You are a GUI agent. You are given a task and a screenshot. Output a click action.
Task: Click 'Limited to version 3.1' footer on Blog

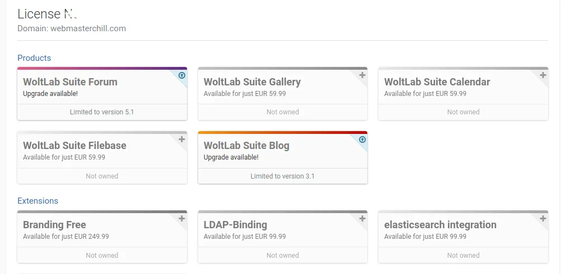[283, 176]
